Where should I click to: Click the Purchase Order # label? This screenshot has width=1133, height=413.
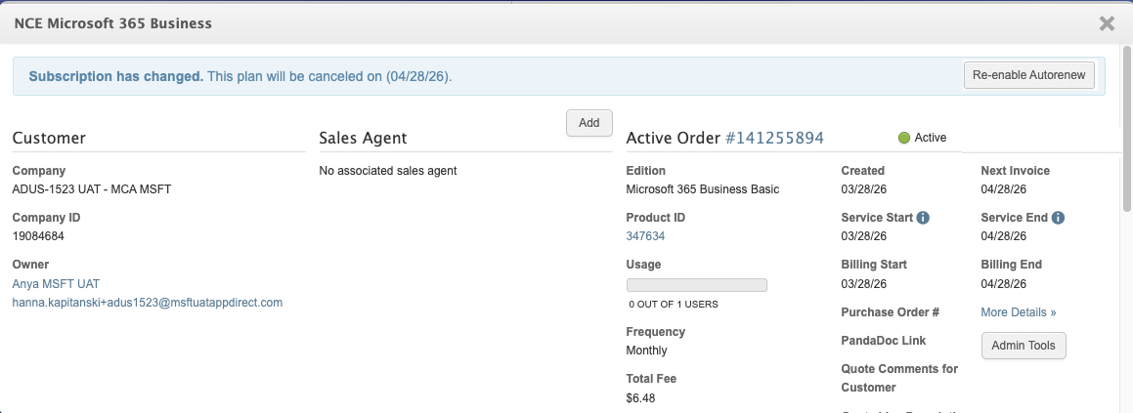(x=891, y=311)
